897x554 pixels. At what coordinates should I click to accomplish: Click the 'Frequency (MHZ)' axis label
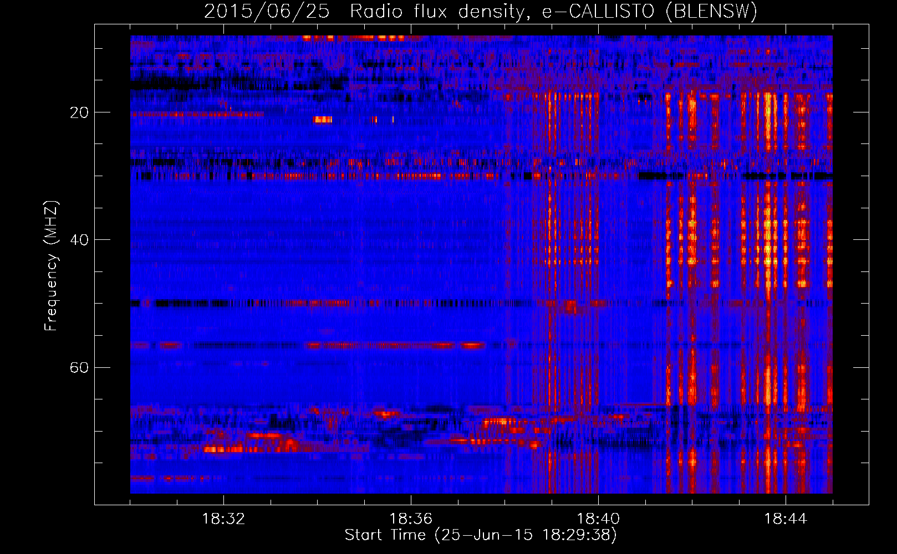click(50, 266)
